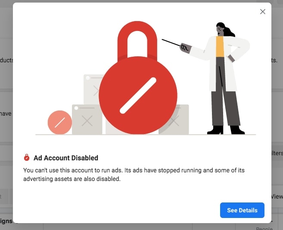Click the gray X box left of padlock
The height and width of the screenshot is (230, 283).
(x=87, y=120)
